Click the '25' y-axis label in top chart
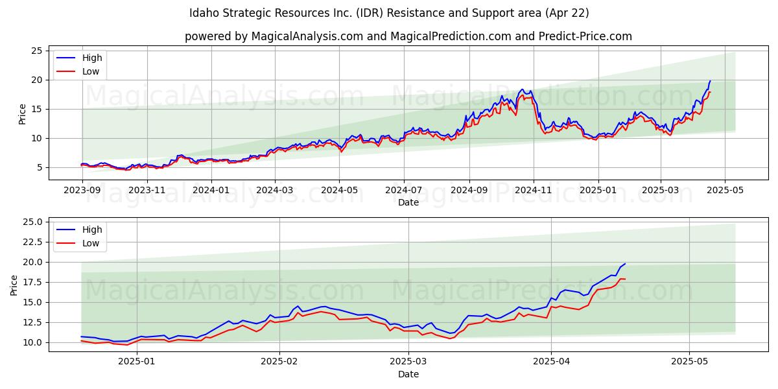The height and width of the screenshot is (389, 778). (37, 51)
